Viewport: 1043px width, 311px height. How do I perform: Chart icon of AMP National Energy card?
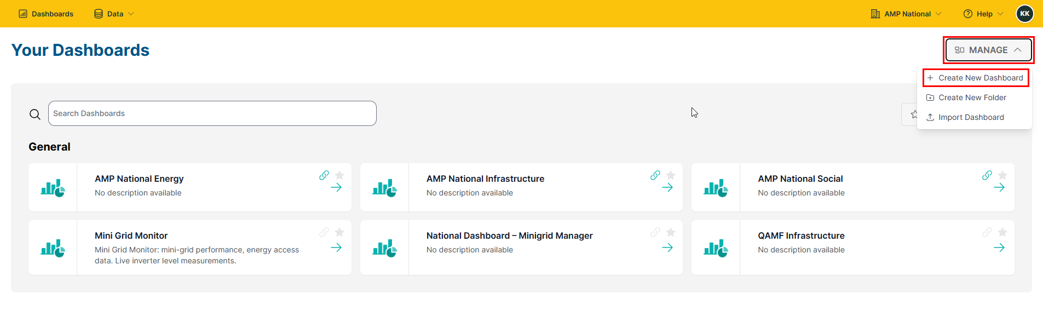click(x=53, y=188)
